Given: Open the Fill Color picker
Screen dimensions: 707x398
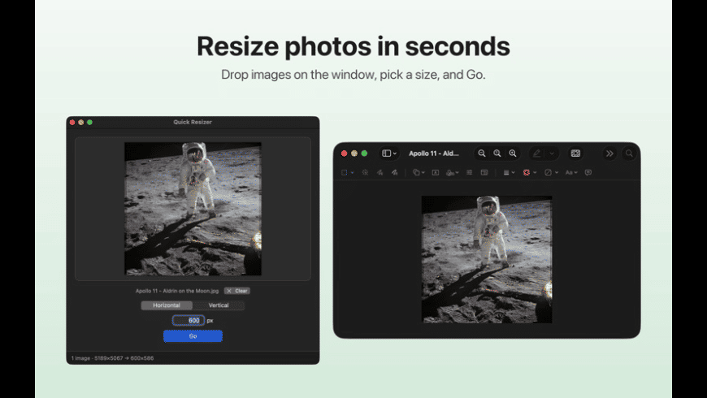Looking at the screenshot, I should (551, 172).
